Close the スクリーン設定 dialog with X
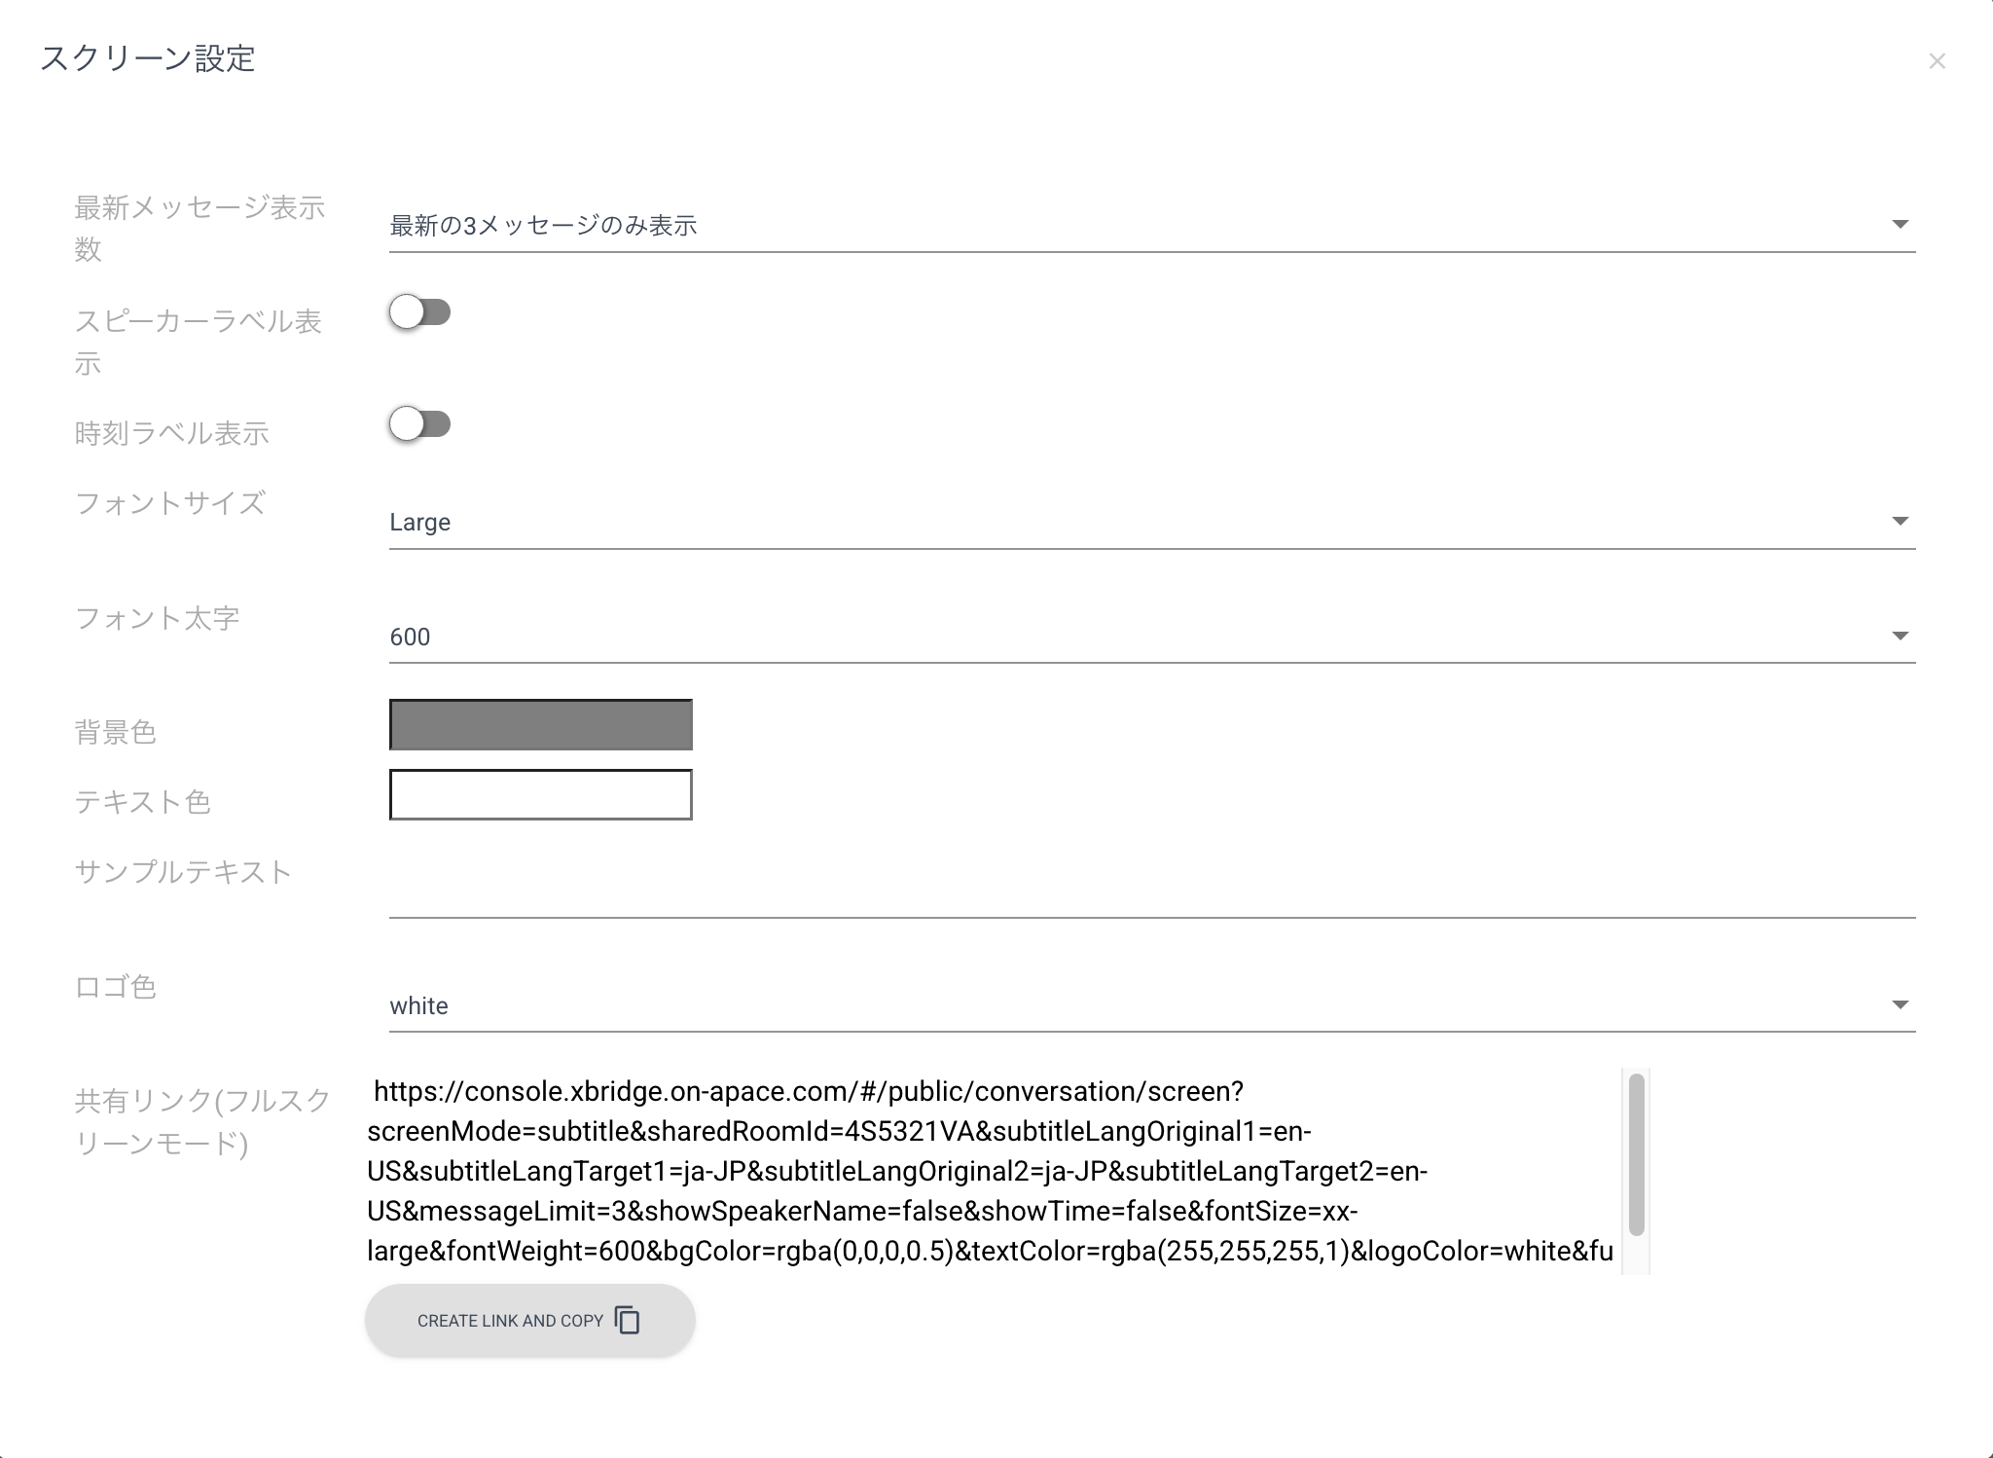 1937,61
